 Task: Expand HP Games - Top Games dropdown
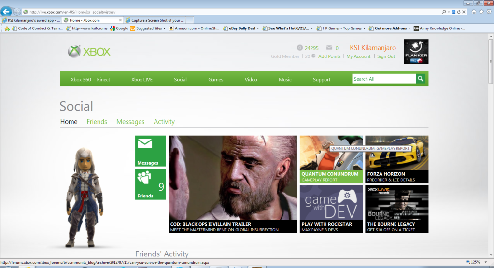[x=364, y=28]
